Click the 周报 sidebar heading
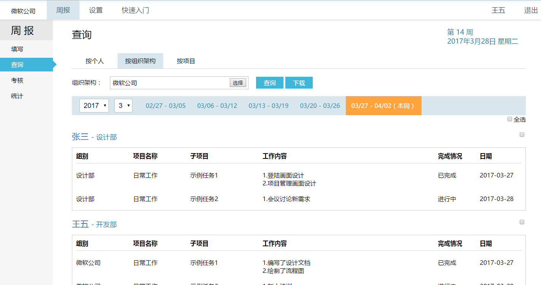541x285 pixels. click(x=23, y=30)
